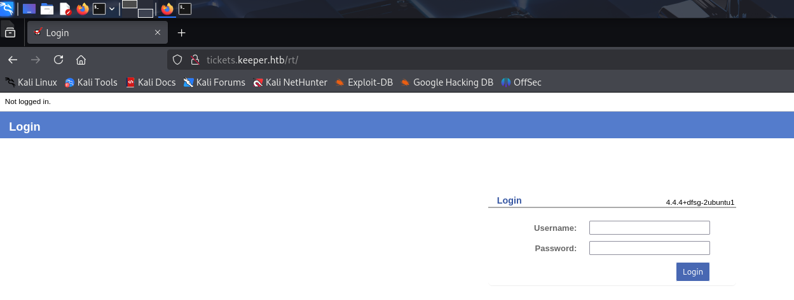Expand the terminal launcher dropdown arrow
794x300 pixels.
point(112,9)
